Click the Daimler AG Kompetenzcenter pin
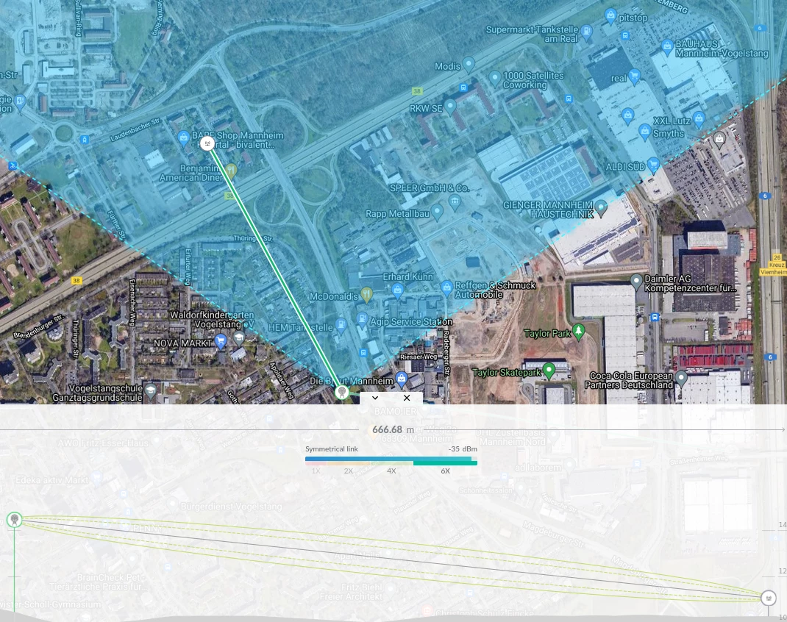Screen dimensions: 787x622 tap(636, 282)
